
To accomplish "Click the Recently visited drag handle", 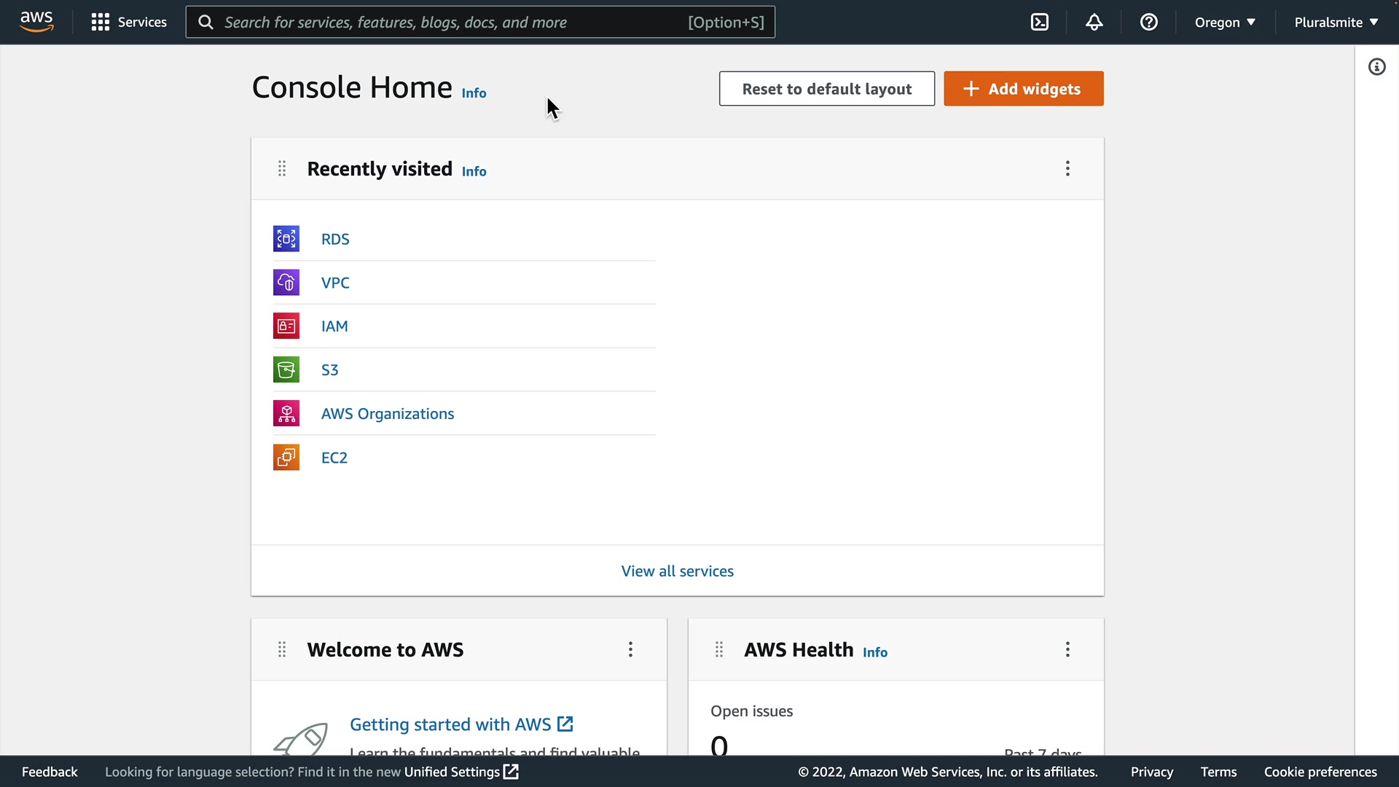I will pos(282,169).
